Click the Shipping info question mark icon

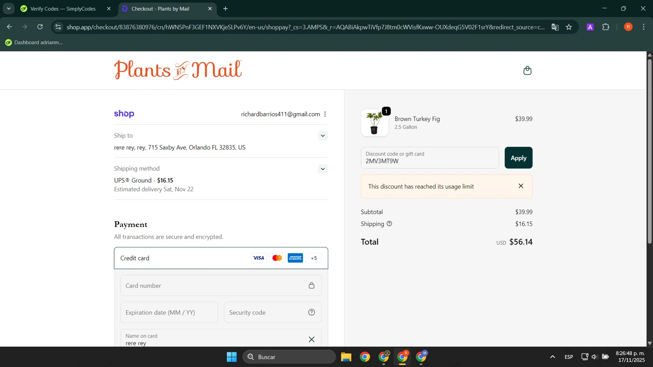(389, 224)
